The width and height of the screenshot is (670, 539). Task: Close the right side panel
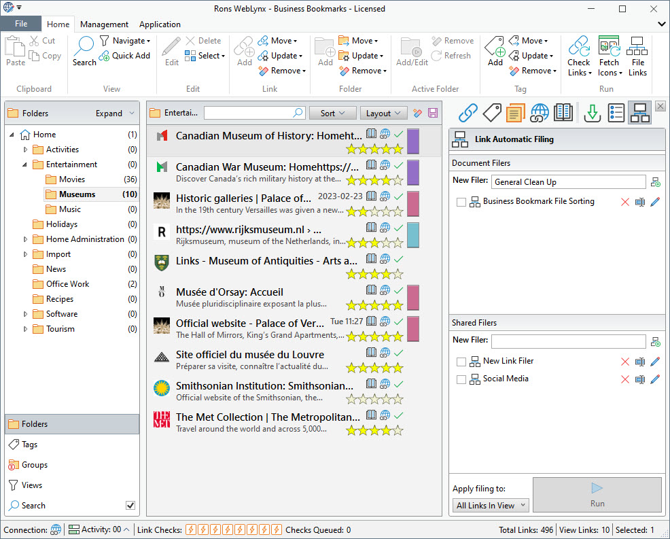[x=660, y=106]
